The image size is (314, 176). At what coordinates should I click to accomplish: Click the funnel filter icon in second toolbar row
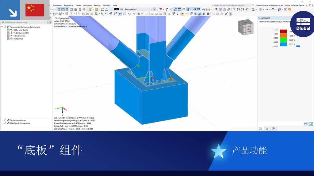[110, 14]
